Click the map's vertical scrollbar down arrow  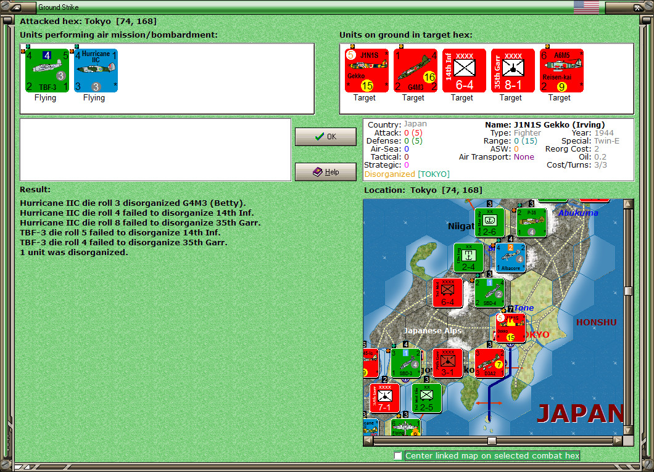coord(628,430)
